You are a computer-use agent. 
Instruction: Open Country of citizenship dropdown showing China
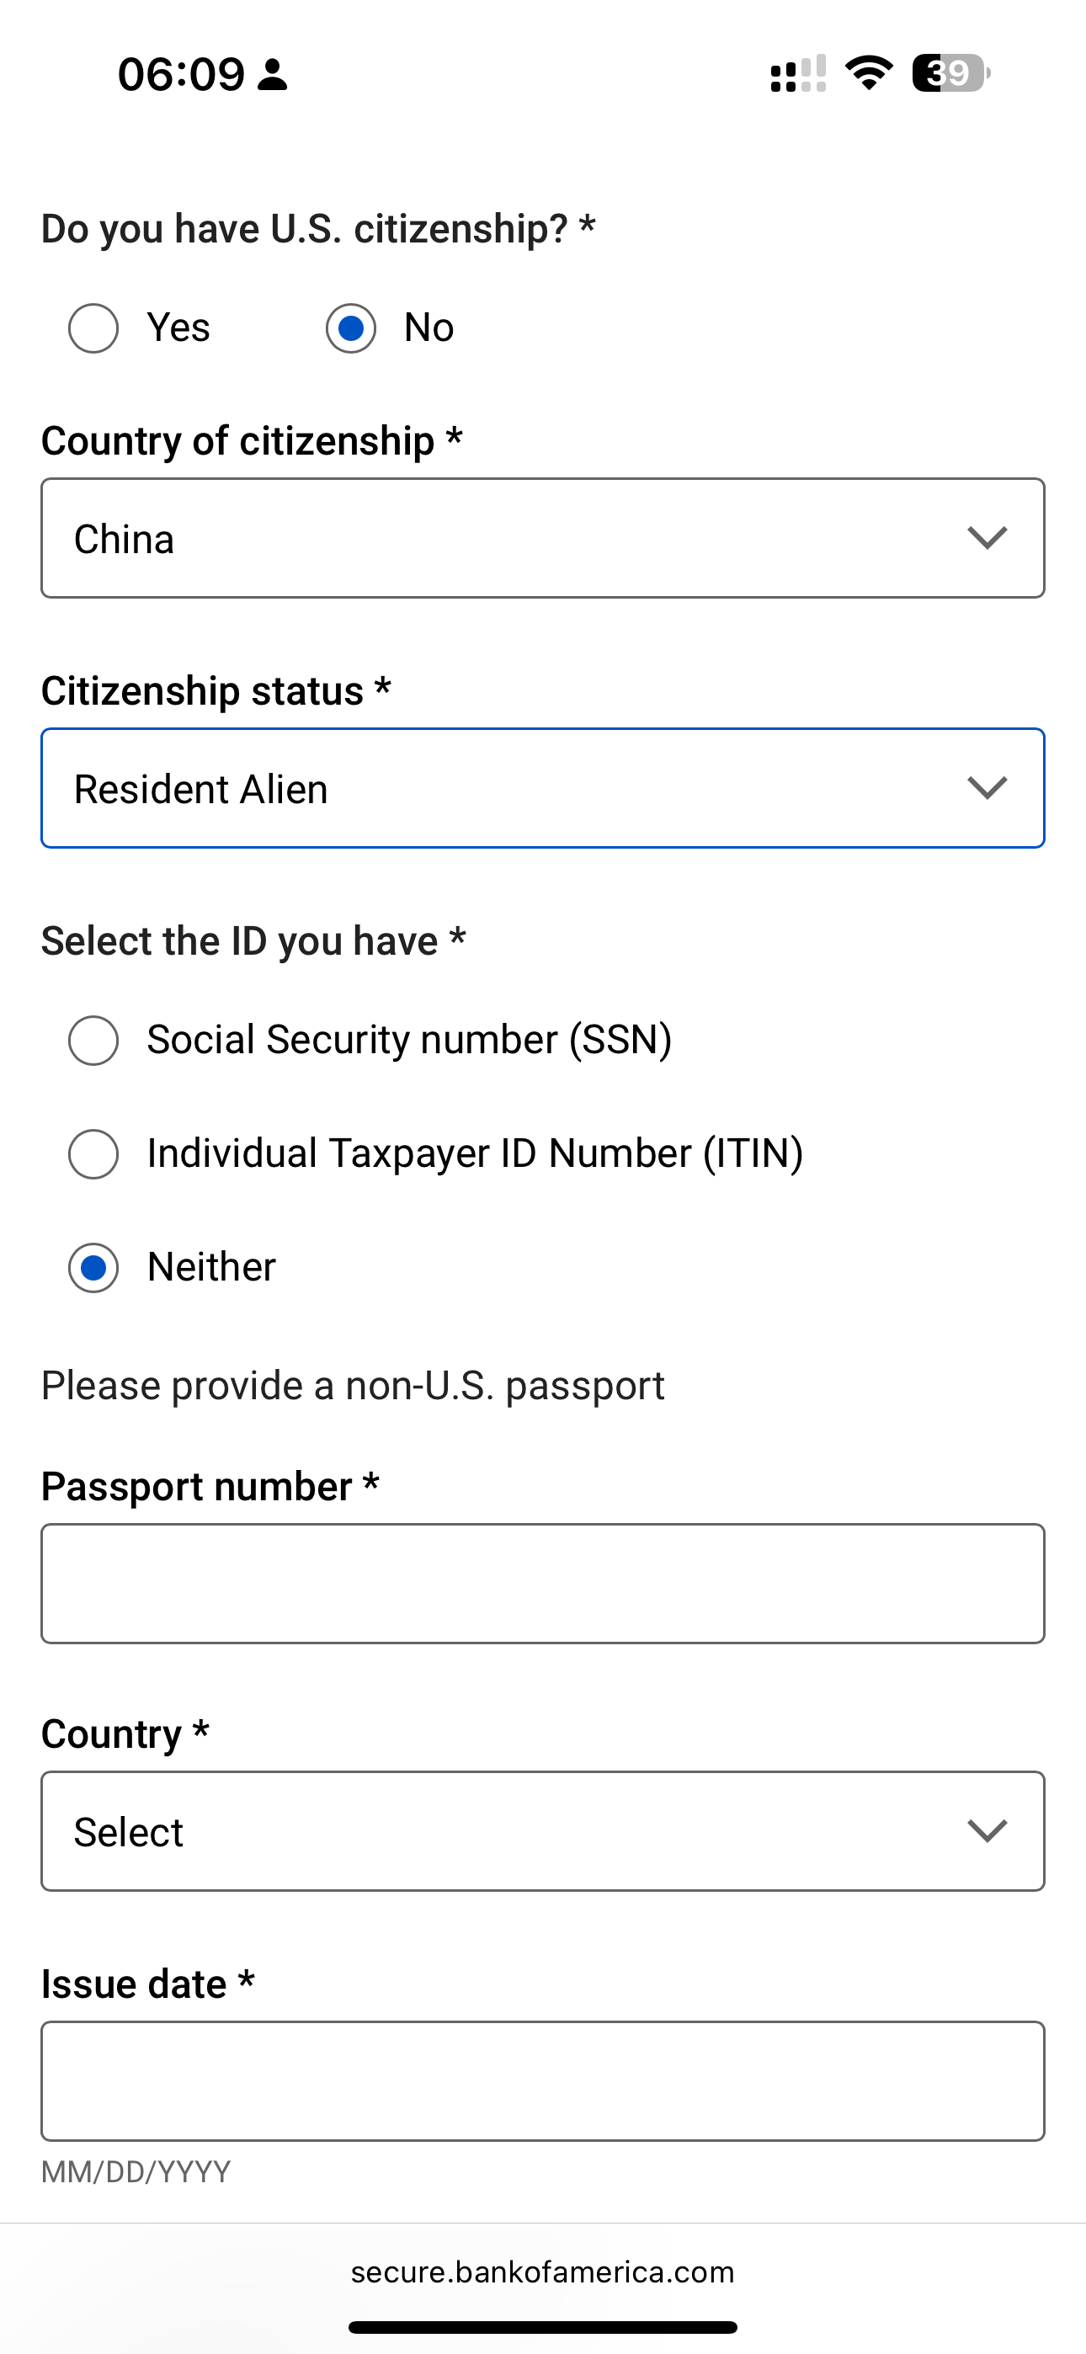512,538
